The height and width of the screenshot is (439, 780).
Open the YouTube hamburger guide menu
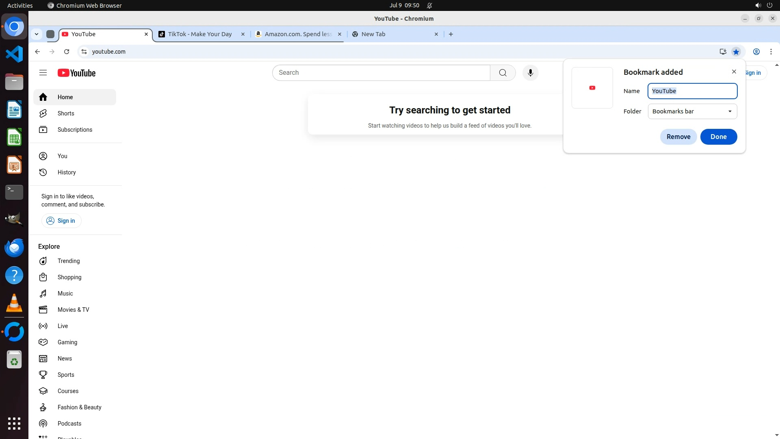[43, 73]
